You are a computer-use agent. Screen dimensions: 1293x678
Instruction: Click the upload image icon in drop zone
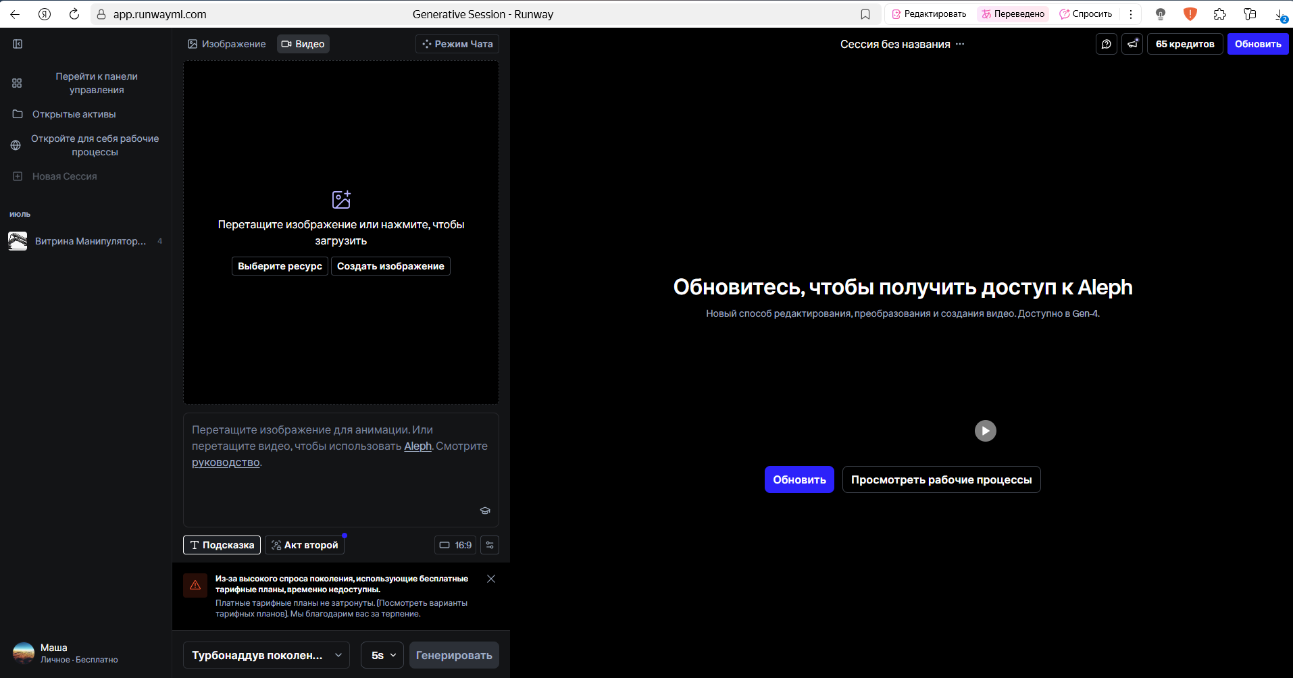pyautogui.click(x=341, y=199)
